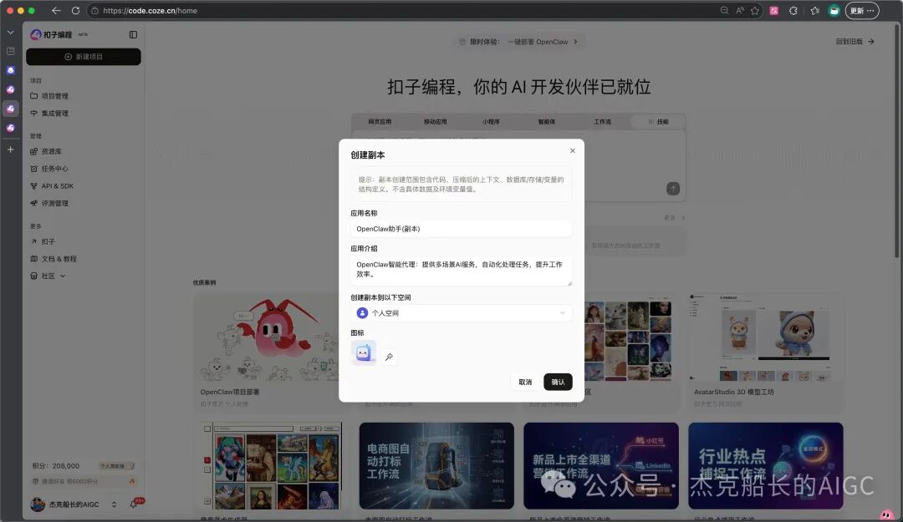
Task: Click the pink extension icon in toolbar
Action: point(774,10)
